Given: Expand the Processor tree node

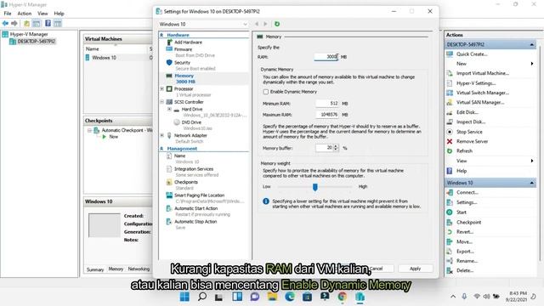Looking at the screenshot, I should [x=162, y=88].
